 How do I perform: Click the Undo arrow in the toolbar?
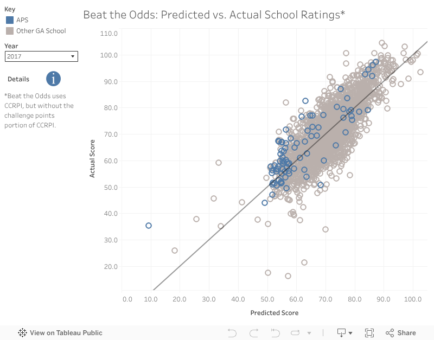(232, 333)
